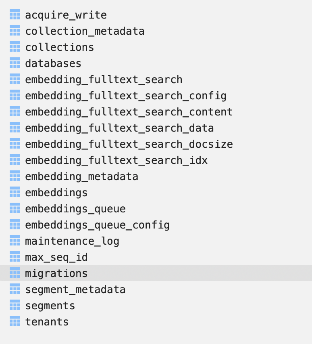This screenshot has height=344, width=312.
Task: Click the highlighted migrations table
Action: 56,273
